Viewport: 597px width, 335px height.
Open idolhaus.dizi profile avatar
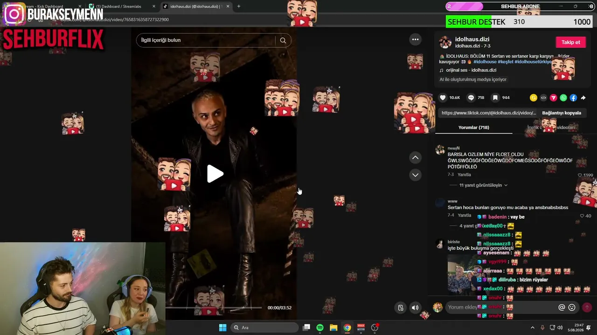point(445,42)
